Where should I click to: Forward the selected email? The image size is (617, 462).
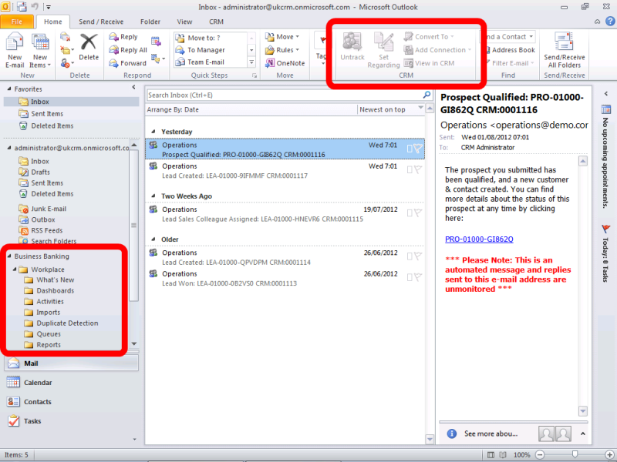(127, 63)
